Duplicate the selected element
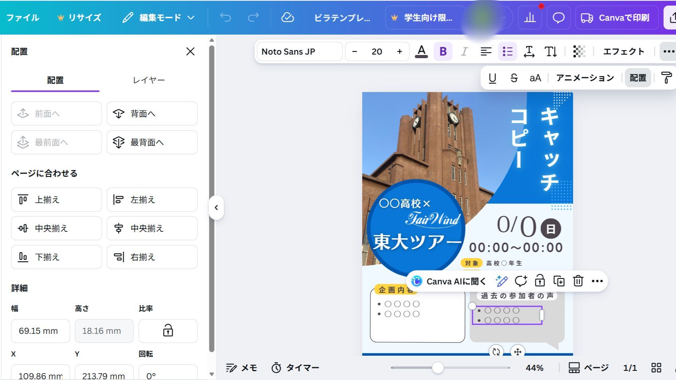The image size is (676, 380). (559, 281)
